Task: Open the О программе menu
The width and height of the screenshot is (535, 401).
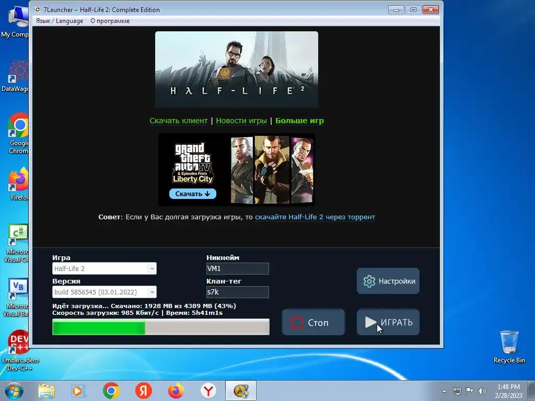Action: 110,21
